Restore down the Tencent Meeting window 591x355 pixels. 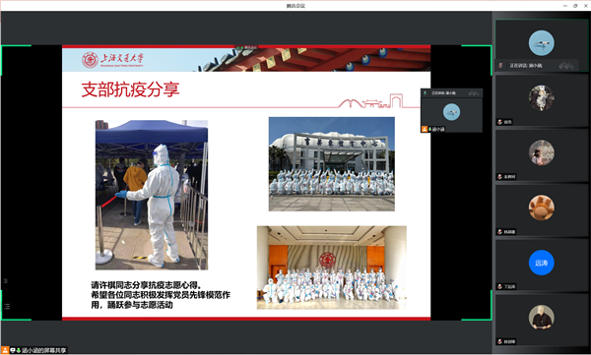coord(575,6)
